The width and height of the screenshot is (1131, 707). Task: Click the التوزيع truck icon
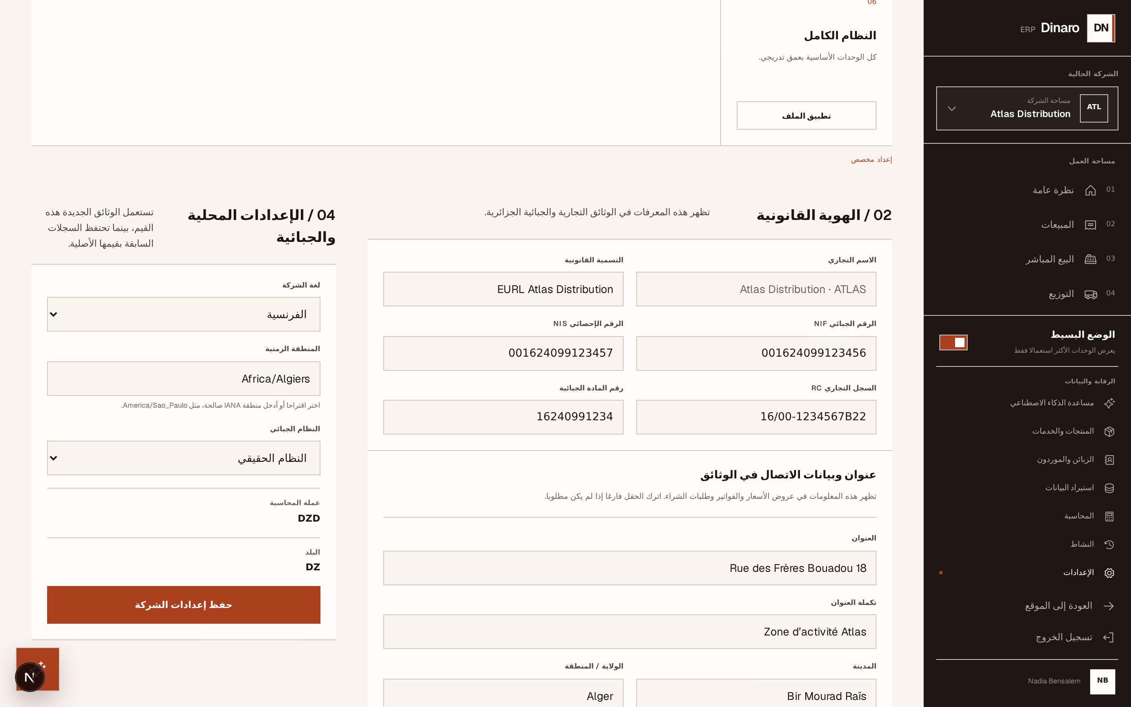[1090, 294]
